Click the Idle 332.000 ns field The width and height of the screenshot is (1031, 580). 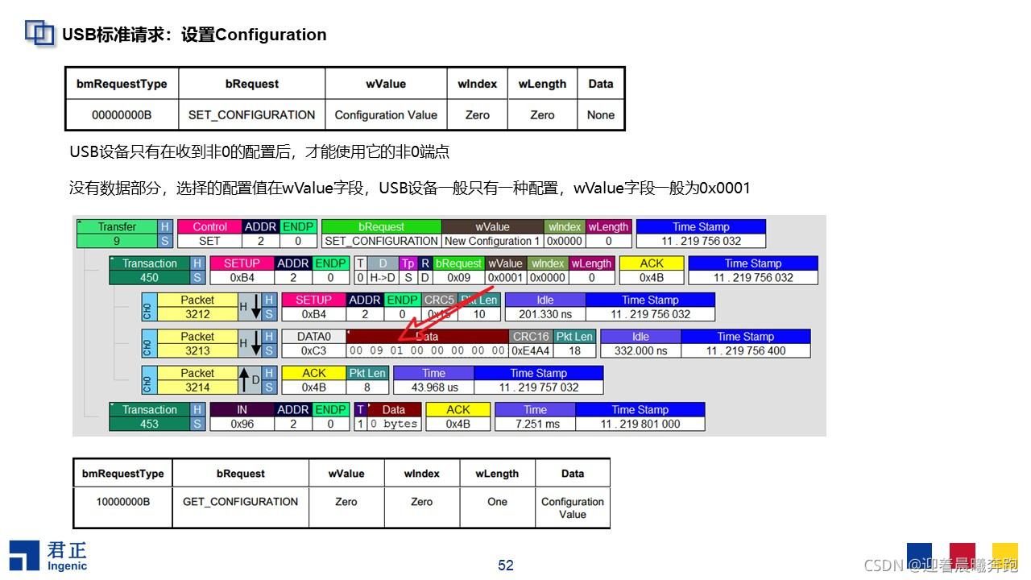[640, 344]
